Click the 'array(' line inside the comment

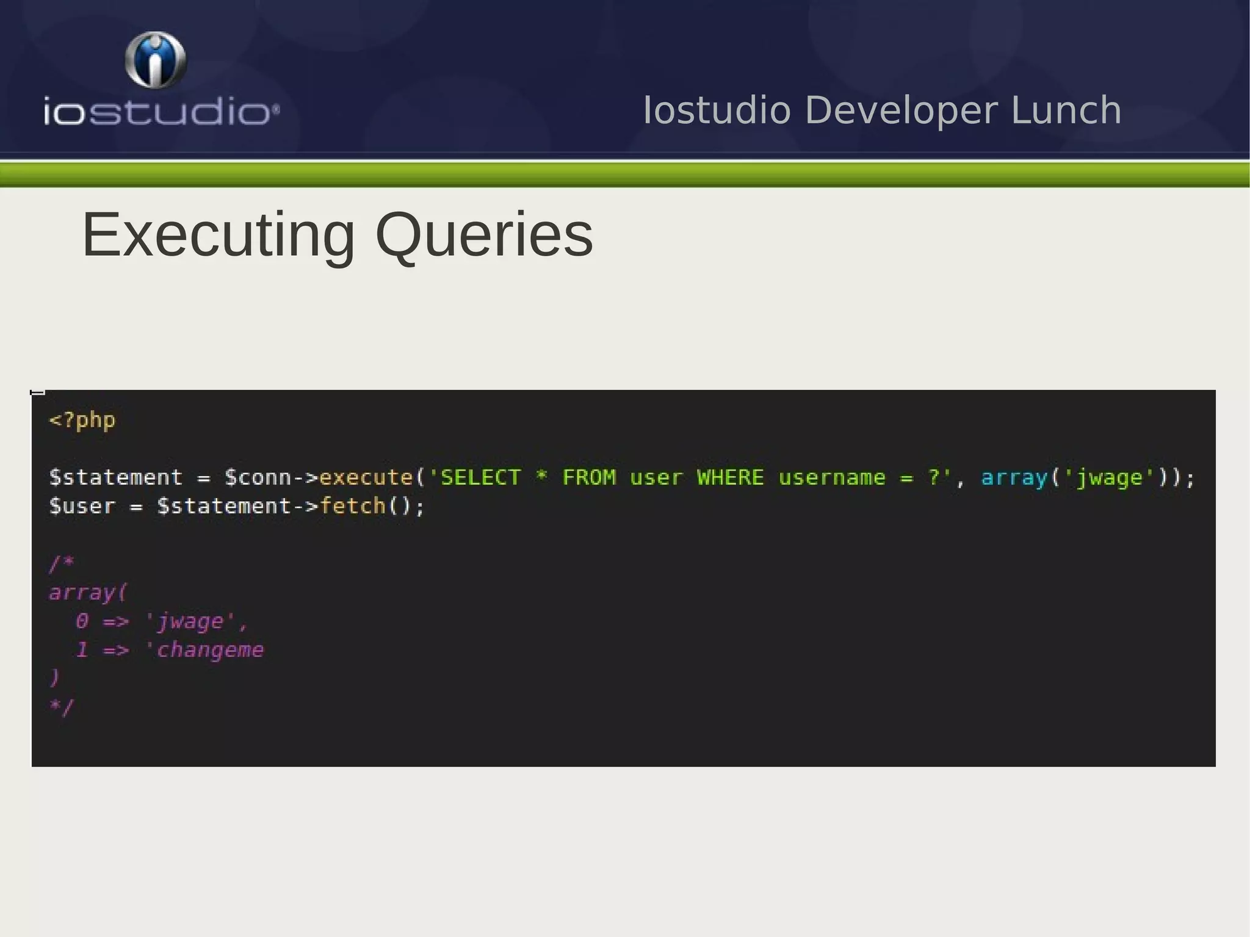click(x=88, y=592)
